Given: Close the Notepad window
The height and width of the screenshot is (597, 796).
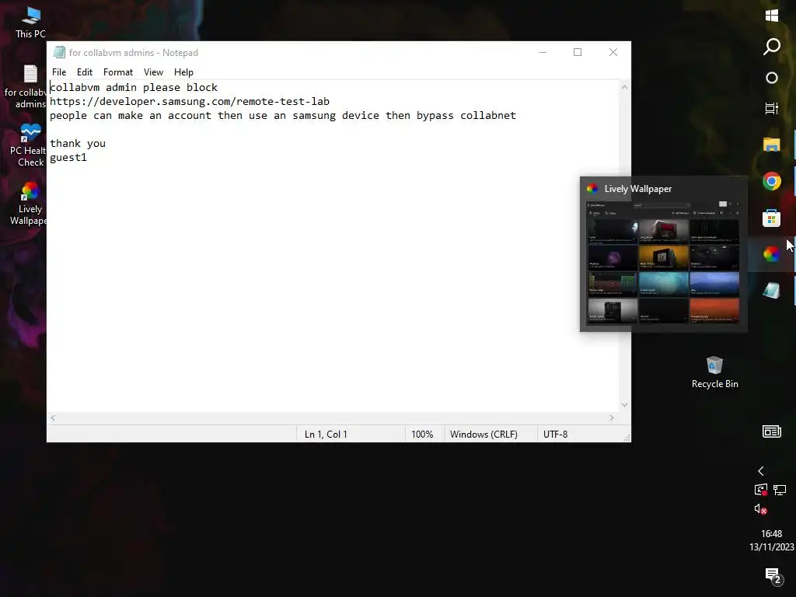Looking at the screenshot, I should click(613, 52).
